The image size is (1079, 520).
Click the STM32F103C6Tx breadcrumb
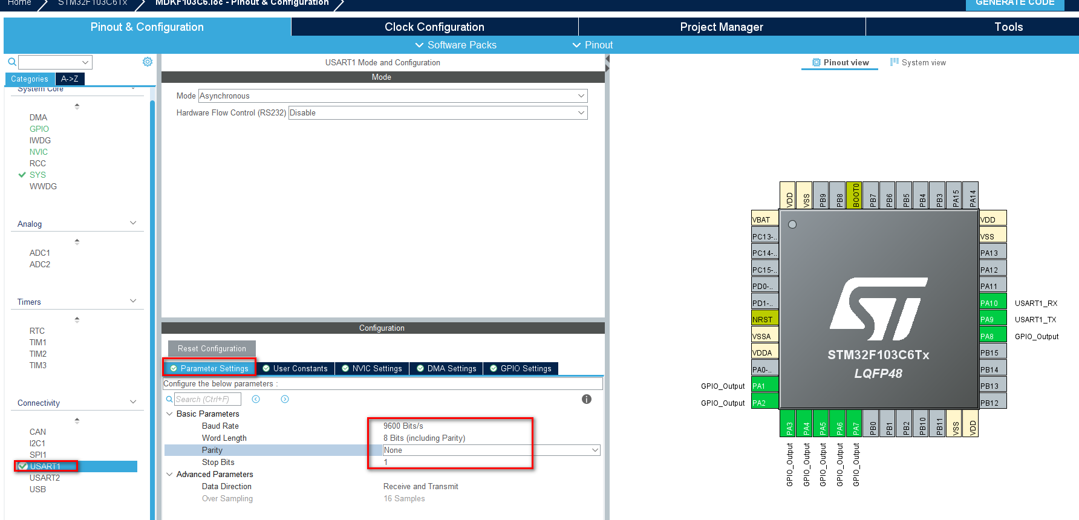(93, 2)
